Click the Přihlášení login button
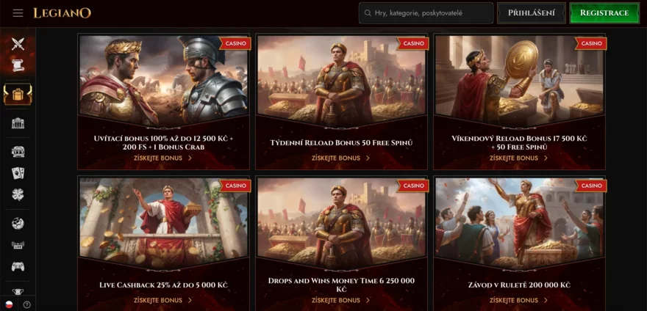647x311 pixels. pyautogui.click(x=531, y=13)
